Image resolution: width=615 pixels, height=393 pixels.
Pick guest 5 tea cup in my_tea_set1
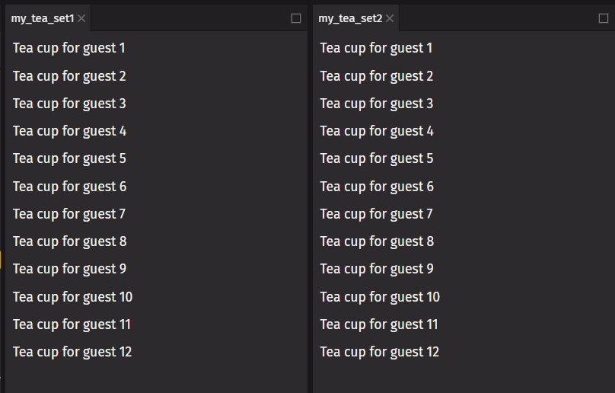(x=69, y=158)
